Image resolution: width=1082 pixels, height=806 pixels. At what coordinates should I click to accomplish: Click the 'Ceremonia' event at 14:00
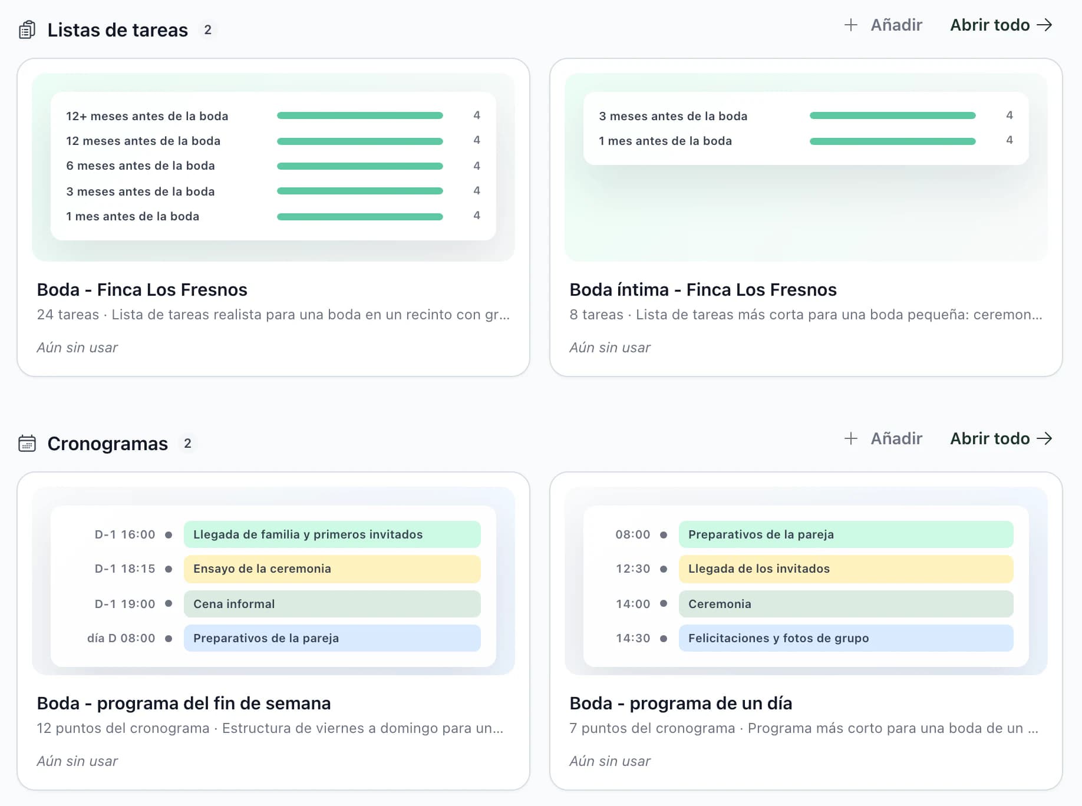point(846,604)
